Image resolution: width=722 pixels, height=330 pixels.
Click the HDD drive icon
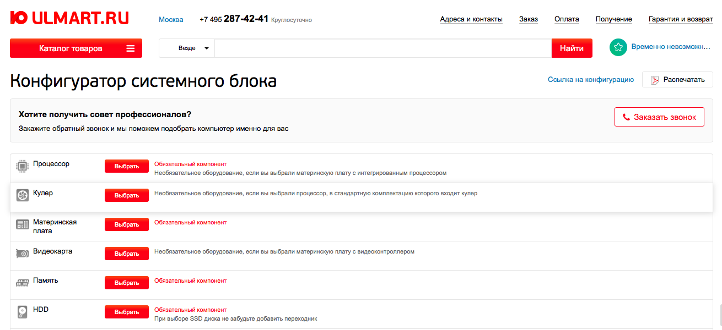pos(22,312)
